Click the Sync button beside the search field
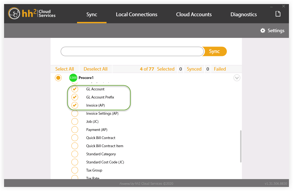The width and height of the screenshot is (293, 191). tap(214, 51)
